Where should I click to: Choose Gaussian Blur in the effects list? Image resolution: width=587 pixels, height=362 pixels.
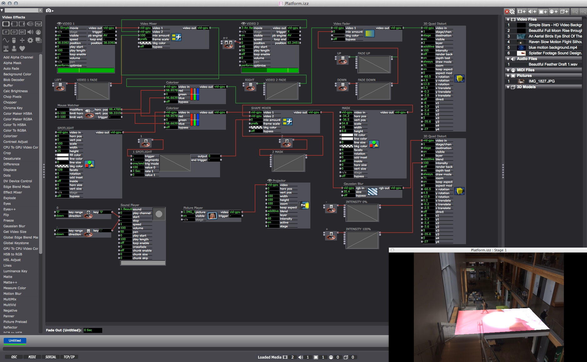(14, 226)
